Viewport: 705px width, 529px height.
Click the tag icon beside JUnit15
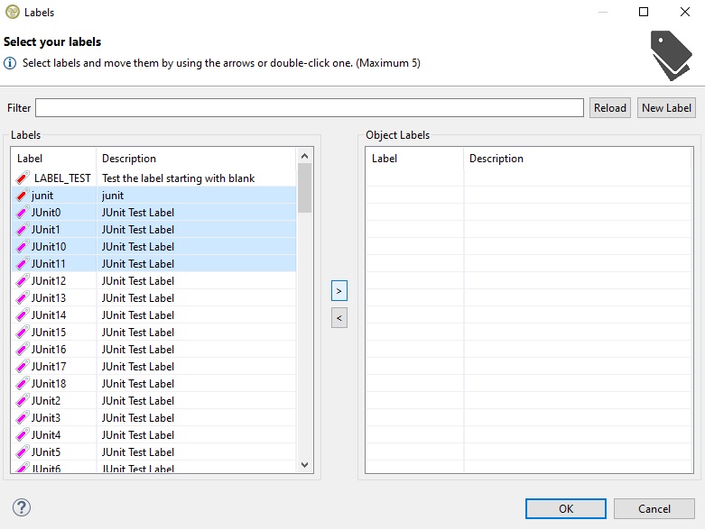[23, 333]
